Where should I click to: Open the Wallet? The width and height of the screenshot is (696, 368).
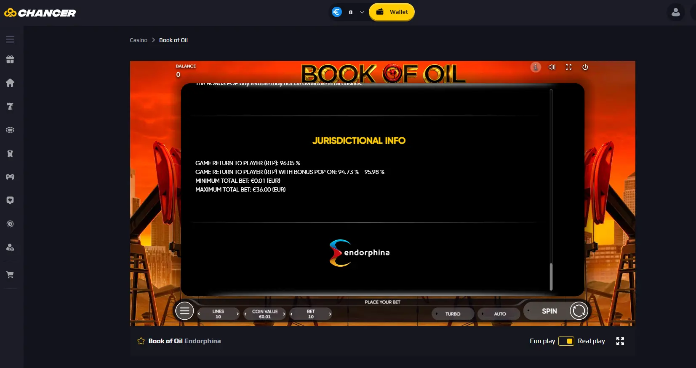coord(392,12)
